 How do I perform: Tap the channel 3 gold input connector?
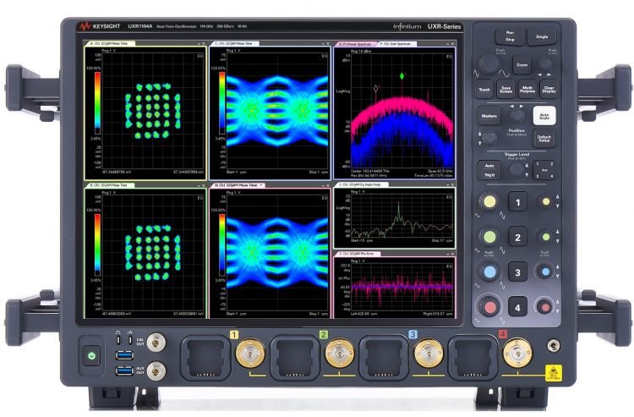point(429,353)
